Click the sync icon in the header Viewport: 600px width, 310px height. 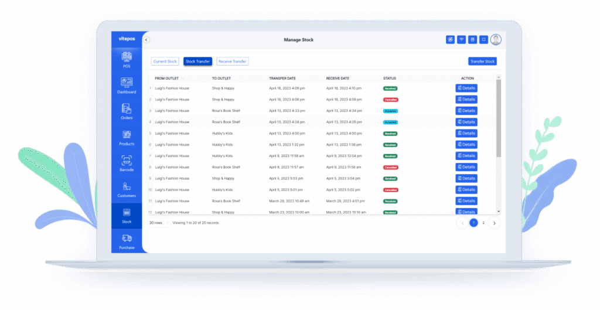451,39
